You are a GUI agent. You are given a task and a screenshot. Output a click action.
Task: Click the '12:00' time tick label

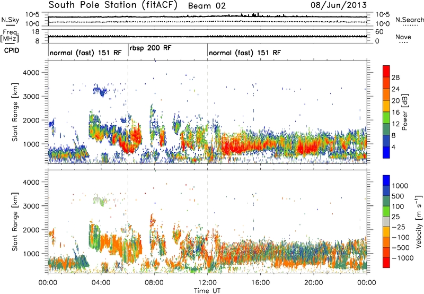pos(207,283)
